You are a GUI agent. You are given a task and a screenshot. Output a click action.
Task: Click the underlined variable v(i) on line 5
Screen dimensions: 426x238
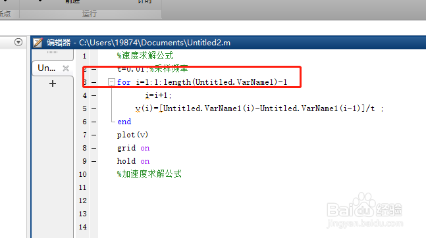tap(144, 108)
